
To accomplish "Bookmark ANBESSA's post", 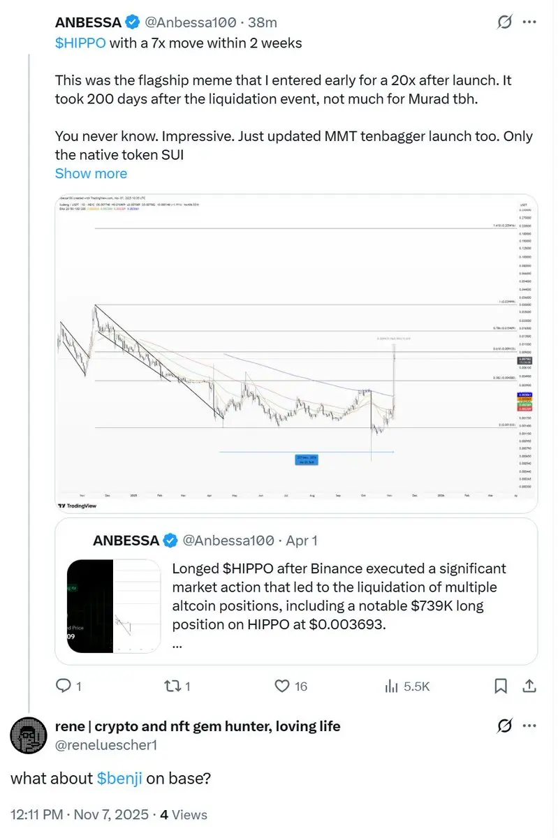I will tap(501, 686).
